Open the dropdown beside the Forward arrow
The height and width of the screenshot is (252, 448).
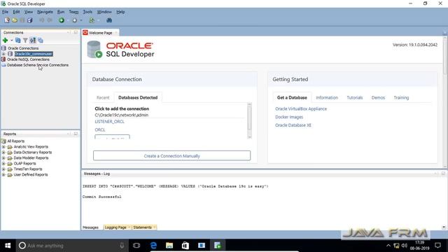81,20
